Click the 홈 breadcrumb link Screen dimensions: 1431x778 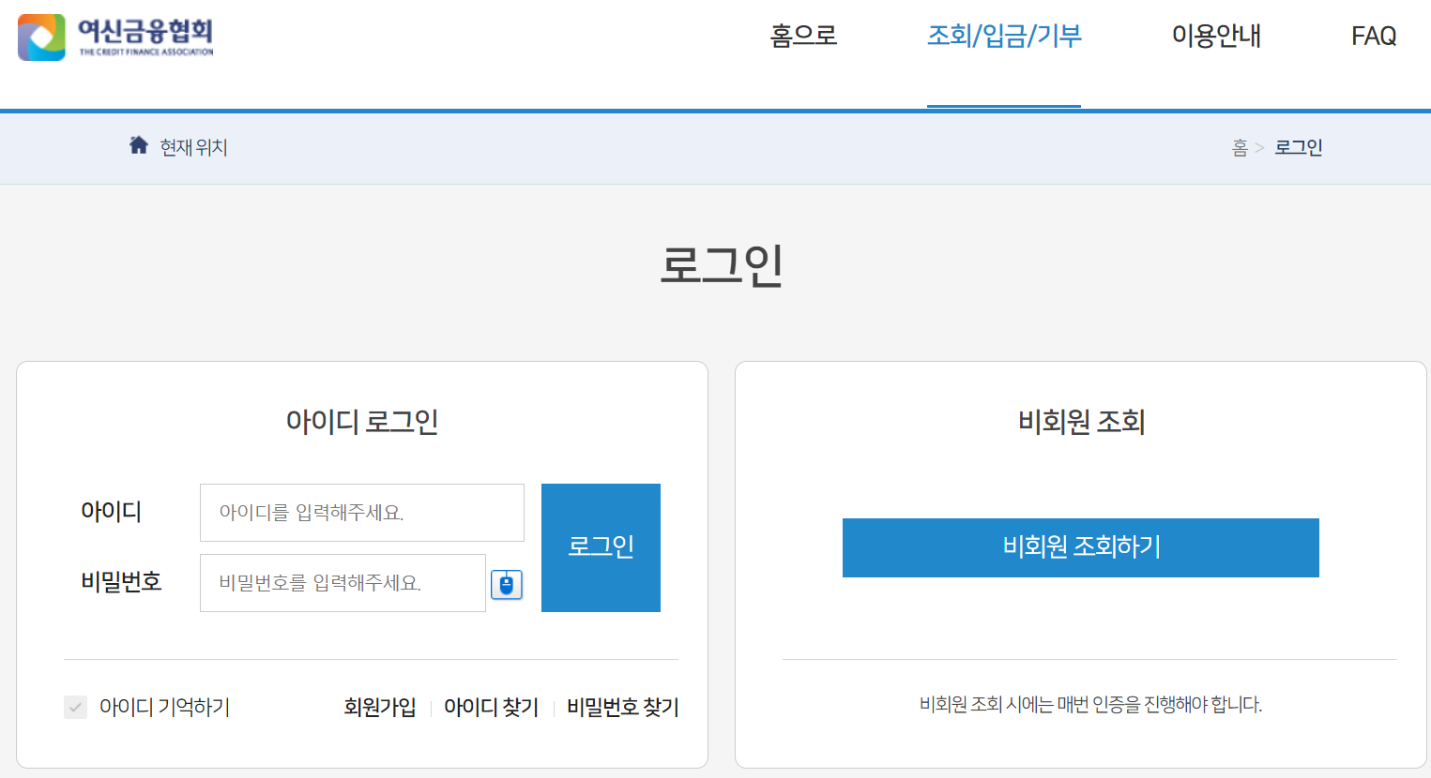coord(1241,146)
